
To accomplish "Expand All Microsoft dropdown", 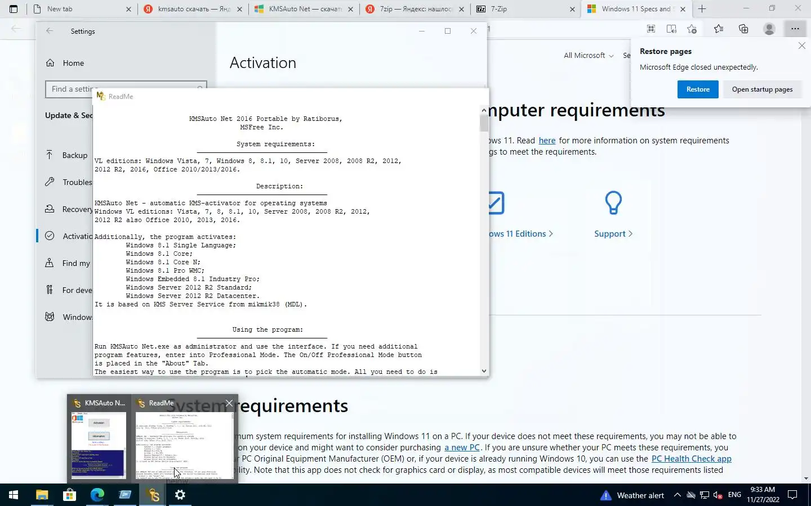I will point(589,55).
